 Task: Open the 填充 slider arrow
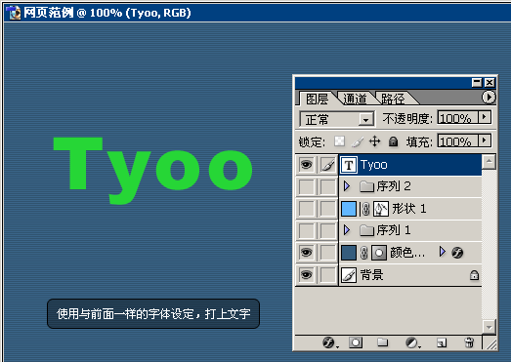coord(485,141)
